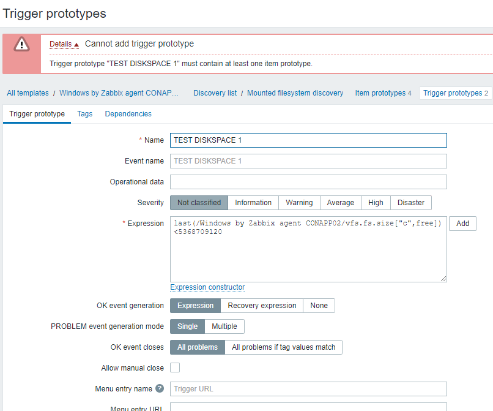Click the Name input field
The image size is (493, 411).
click(308, 140)
